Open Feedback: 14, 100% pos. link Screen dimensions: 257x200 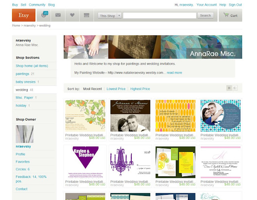point(31,179)
